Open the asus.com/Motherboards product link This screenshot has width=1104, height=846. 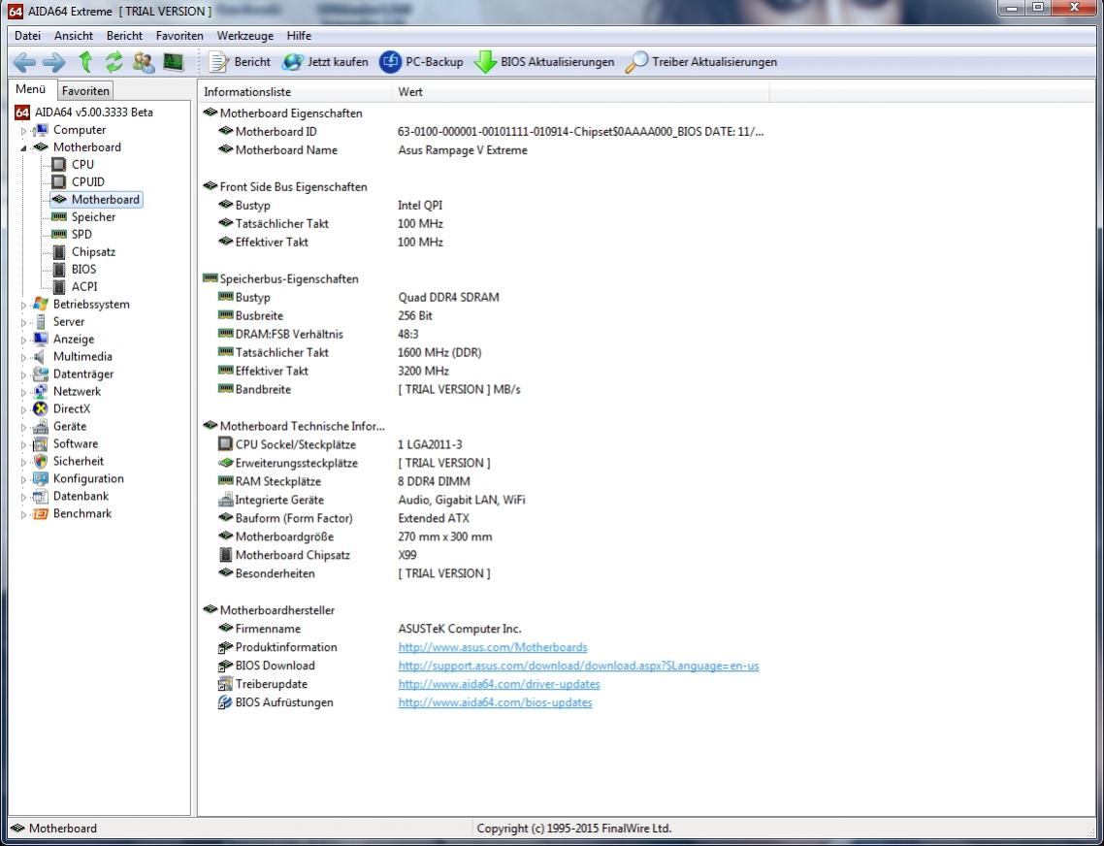[x=493, y=647]
